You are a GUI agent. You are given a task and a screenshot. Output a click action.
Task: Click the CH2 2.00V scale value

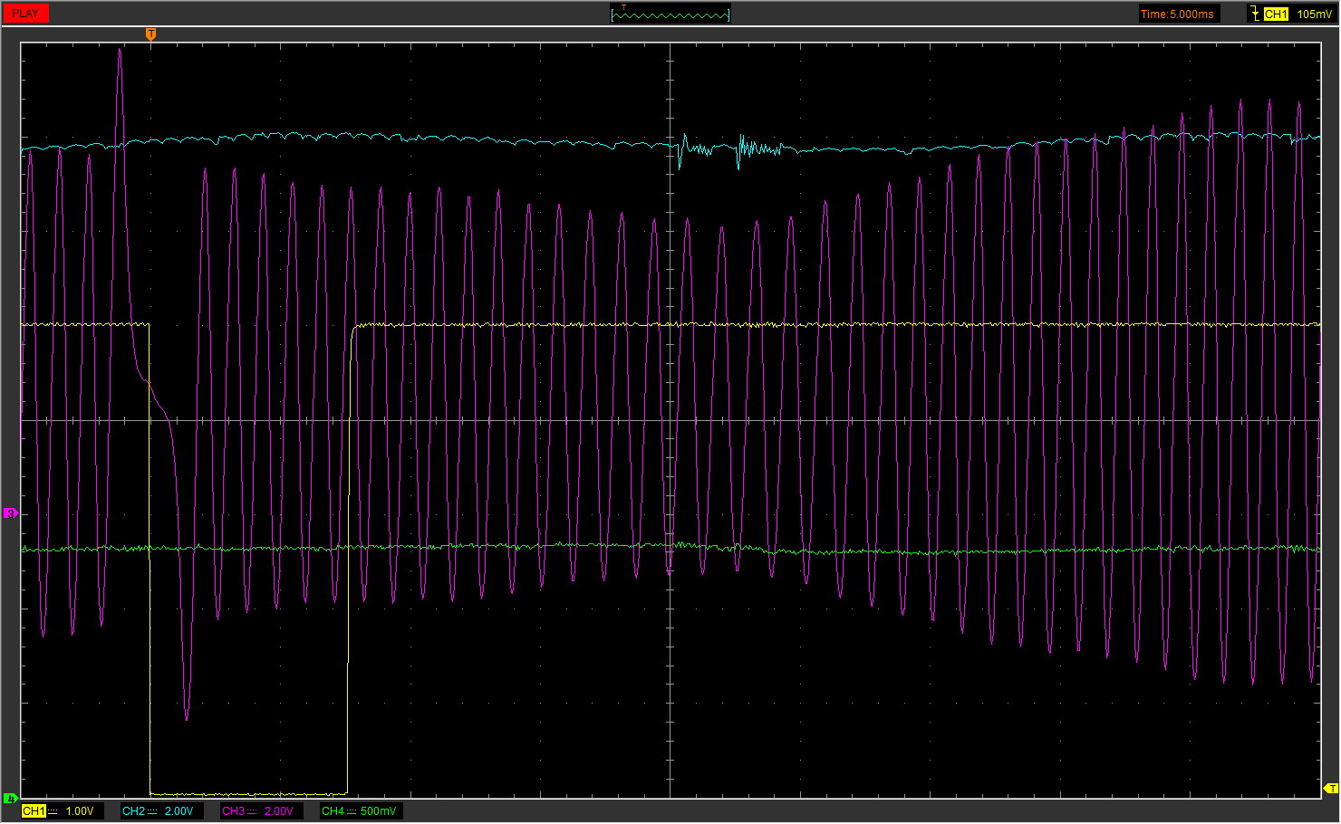[x=178, y=811]
